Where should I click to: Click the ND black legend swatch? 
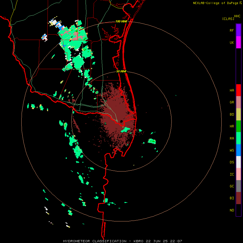[x=238, y=210]
